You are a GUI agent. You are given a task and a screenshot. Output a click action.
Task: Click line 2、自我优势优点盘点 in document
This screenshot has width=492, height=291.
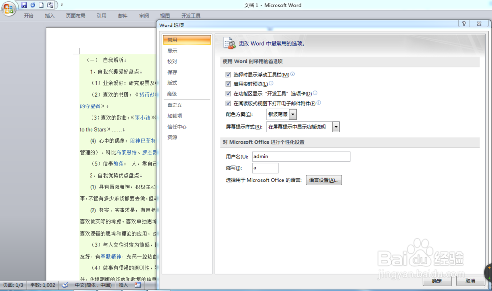point(116,176)
